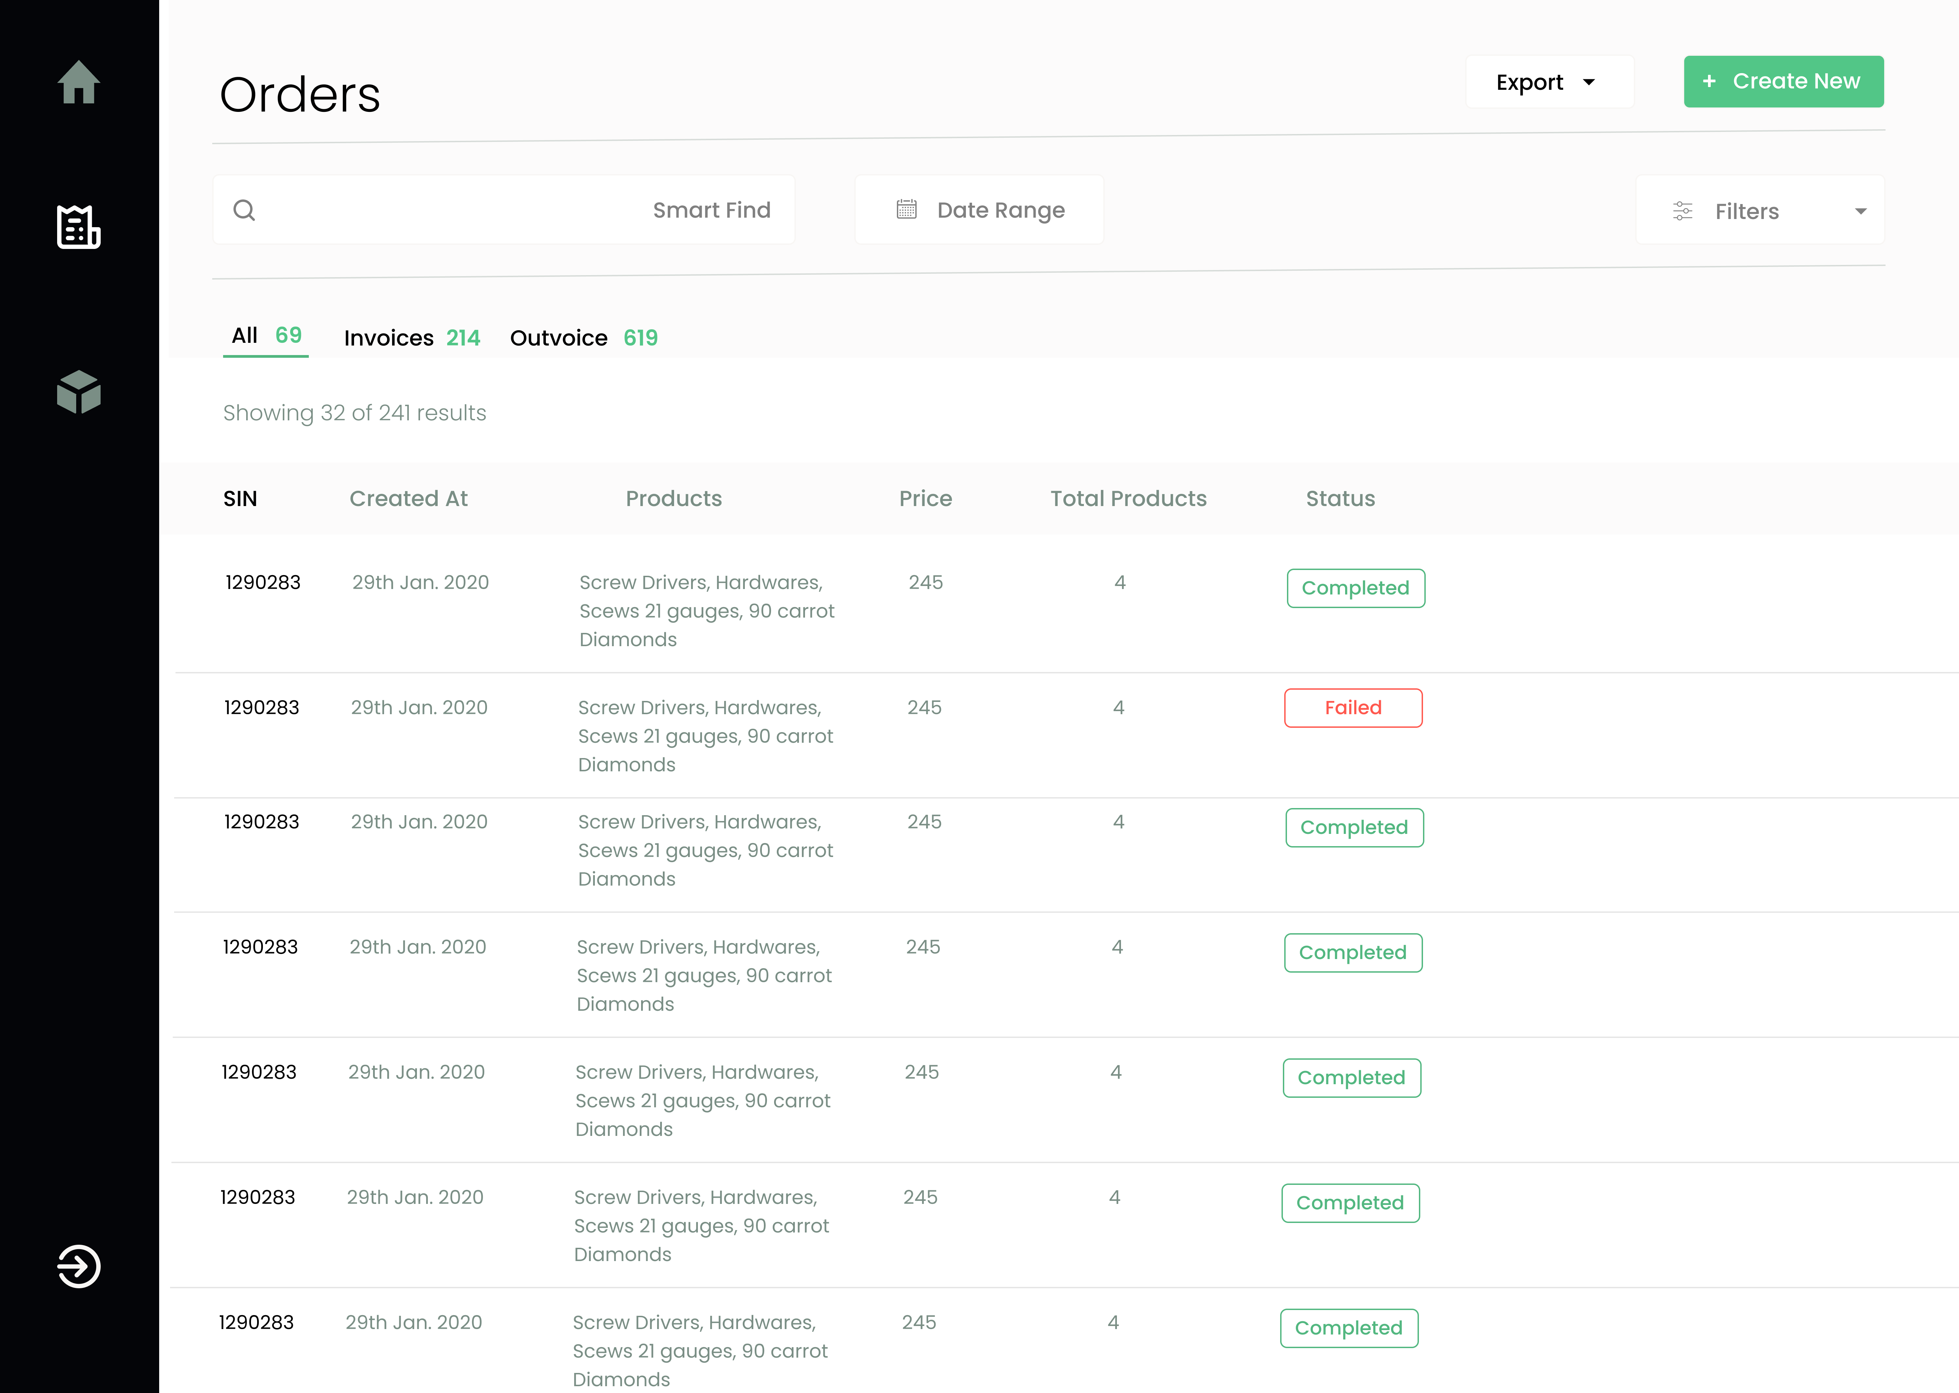
Task: Open the Filters dropdown caret
Action: pyautogui.click(x=1860, y=211)
